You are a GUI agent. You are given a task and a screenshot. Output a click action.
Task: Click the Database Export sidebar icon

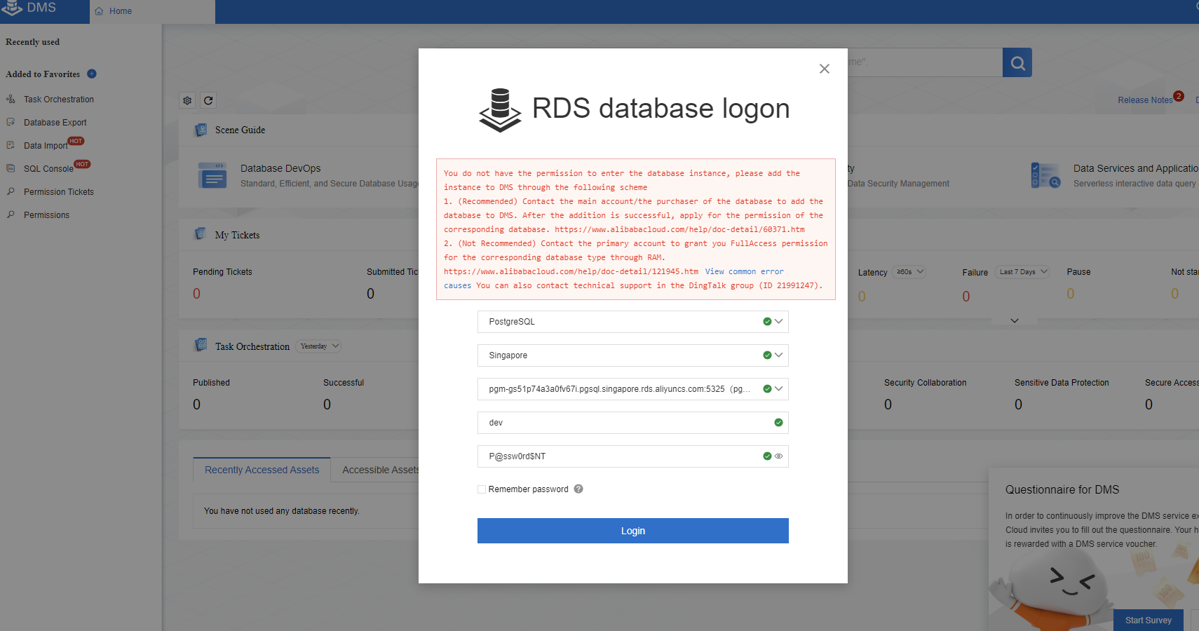(11, 122)
